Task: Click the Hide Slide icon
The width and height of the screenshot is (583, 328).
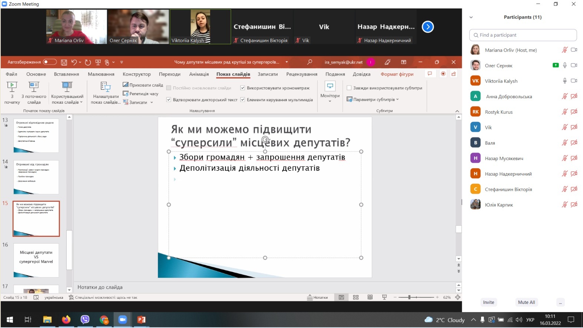Action: (x=126, y=85)
